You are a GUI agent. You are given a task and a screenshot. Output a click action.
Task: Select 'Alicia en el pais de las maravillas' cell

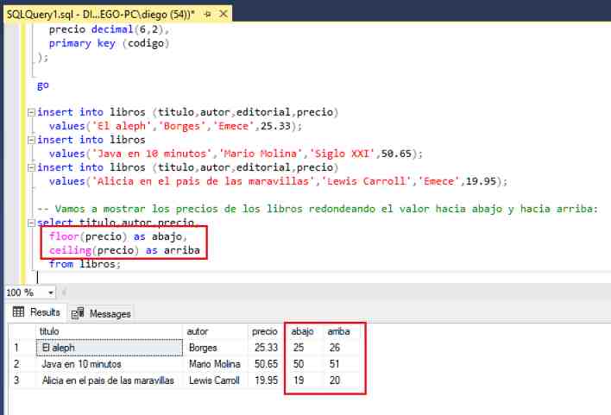(x=109, y=380)
